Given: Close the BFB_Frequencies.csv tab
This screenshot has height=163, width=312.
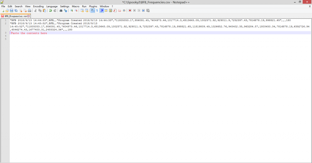Looking at the screenshot, I should click(x=29, y=16).
